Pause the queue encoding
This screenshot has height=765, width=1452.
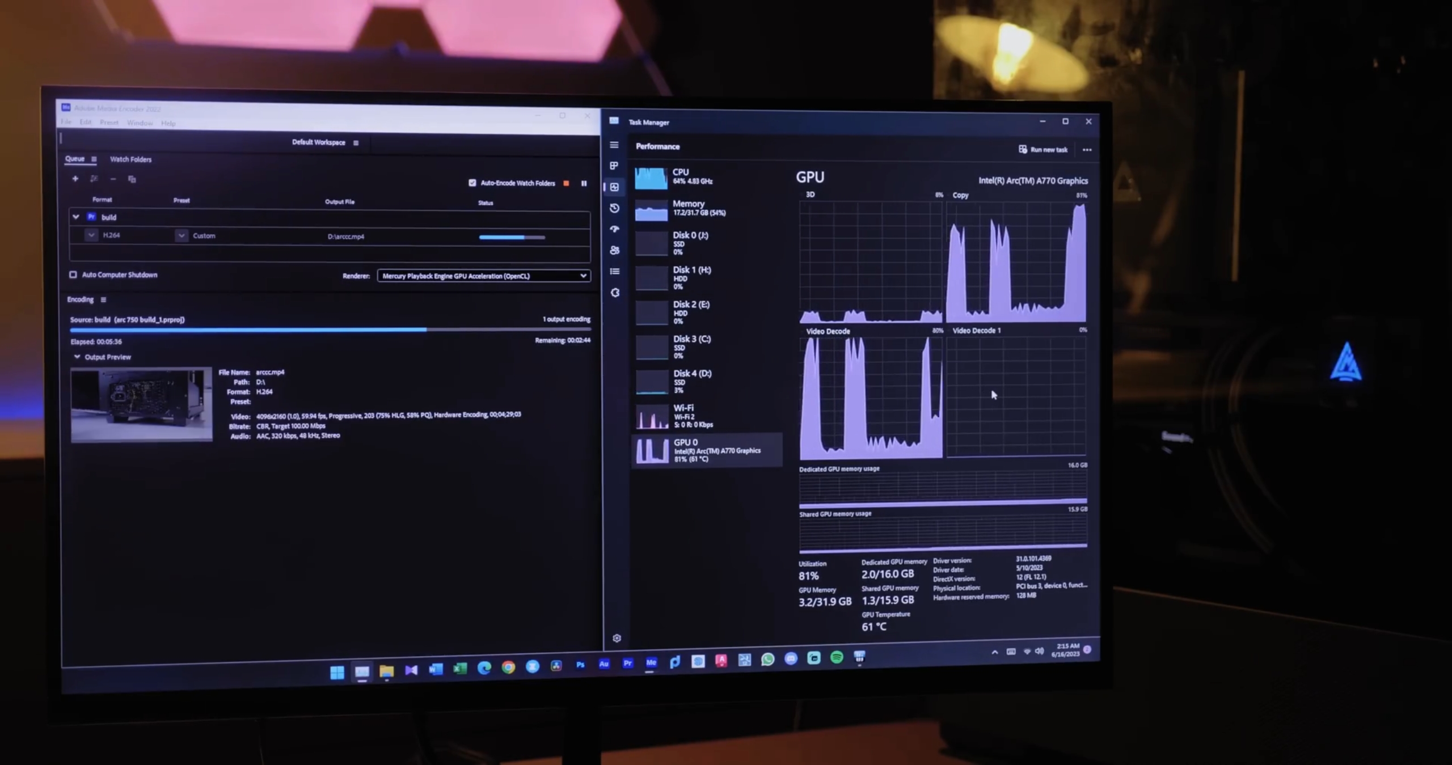click(x=584, y=183)
